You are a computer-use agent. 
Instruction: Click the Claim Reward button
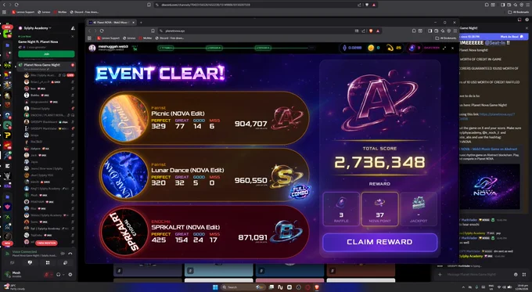(379, 242)
